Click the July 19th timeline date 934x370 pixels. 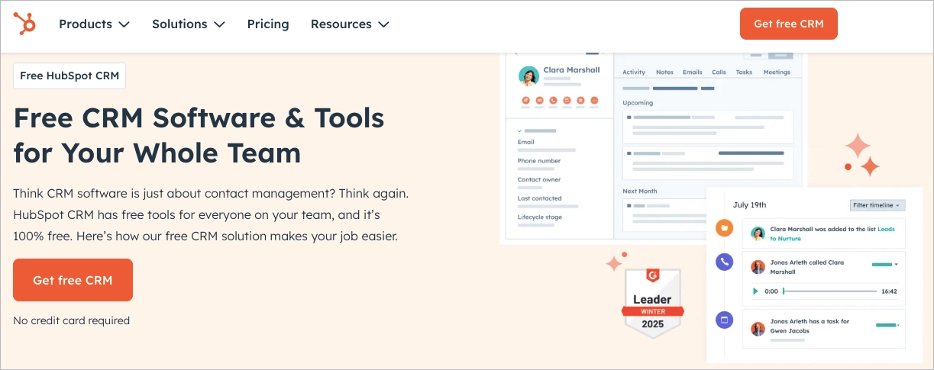[x=749, y=205]
